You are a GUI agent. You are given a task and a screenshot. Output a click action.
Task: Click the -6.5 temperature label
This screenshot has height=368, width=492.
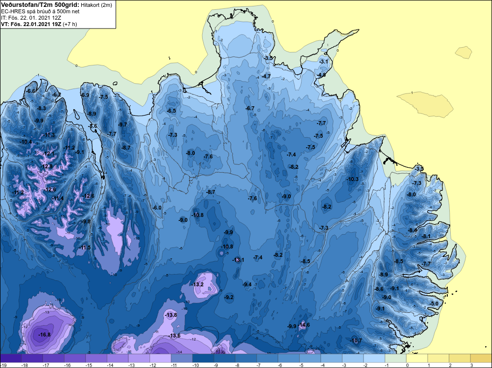tap(171, 111)
